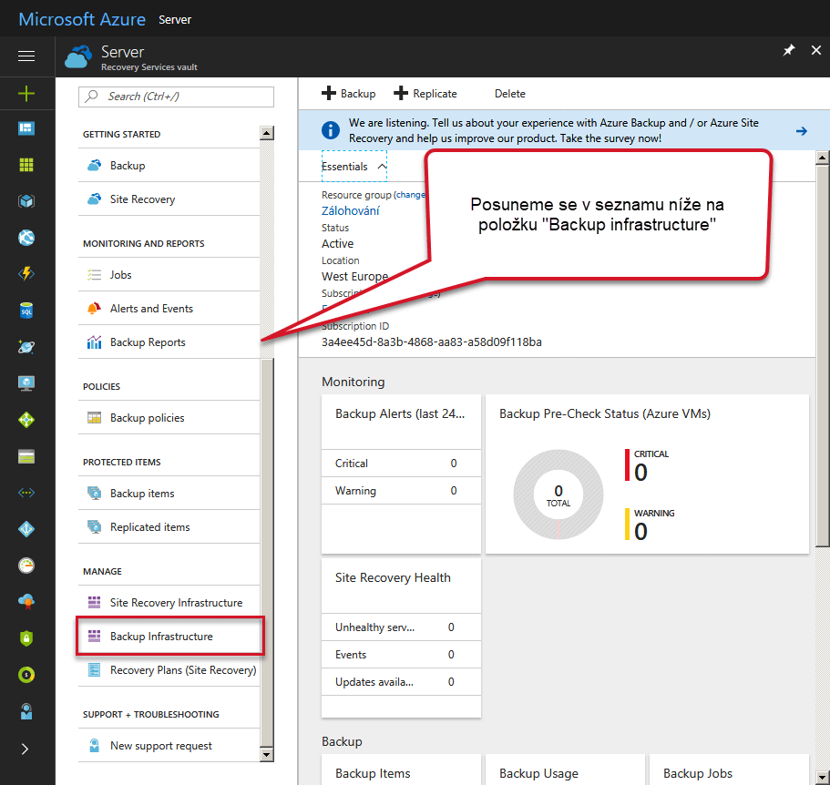Open Virtual machines monitor icon
830x785 pixels.
coord(26,383)
